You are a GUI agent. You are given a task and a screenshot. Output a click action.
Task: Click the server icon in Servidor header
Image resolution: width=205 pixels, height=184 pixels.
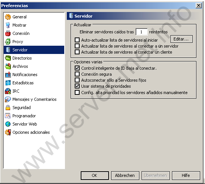(x=71, y=16)
